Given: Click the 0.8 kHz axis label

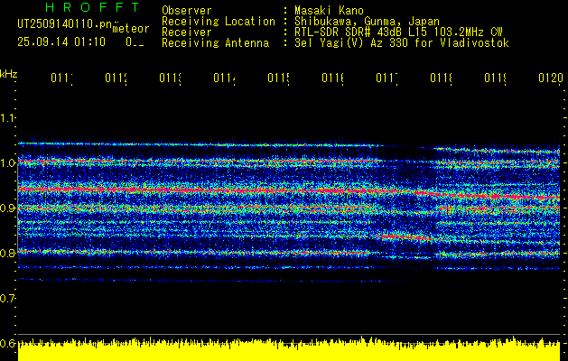Looking at the screenshot, I should tap(7, 253).
